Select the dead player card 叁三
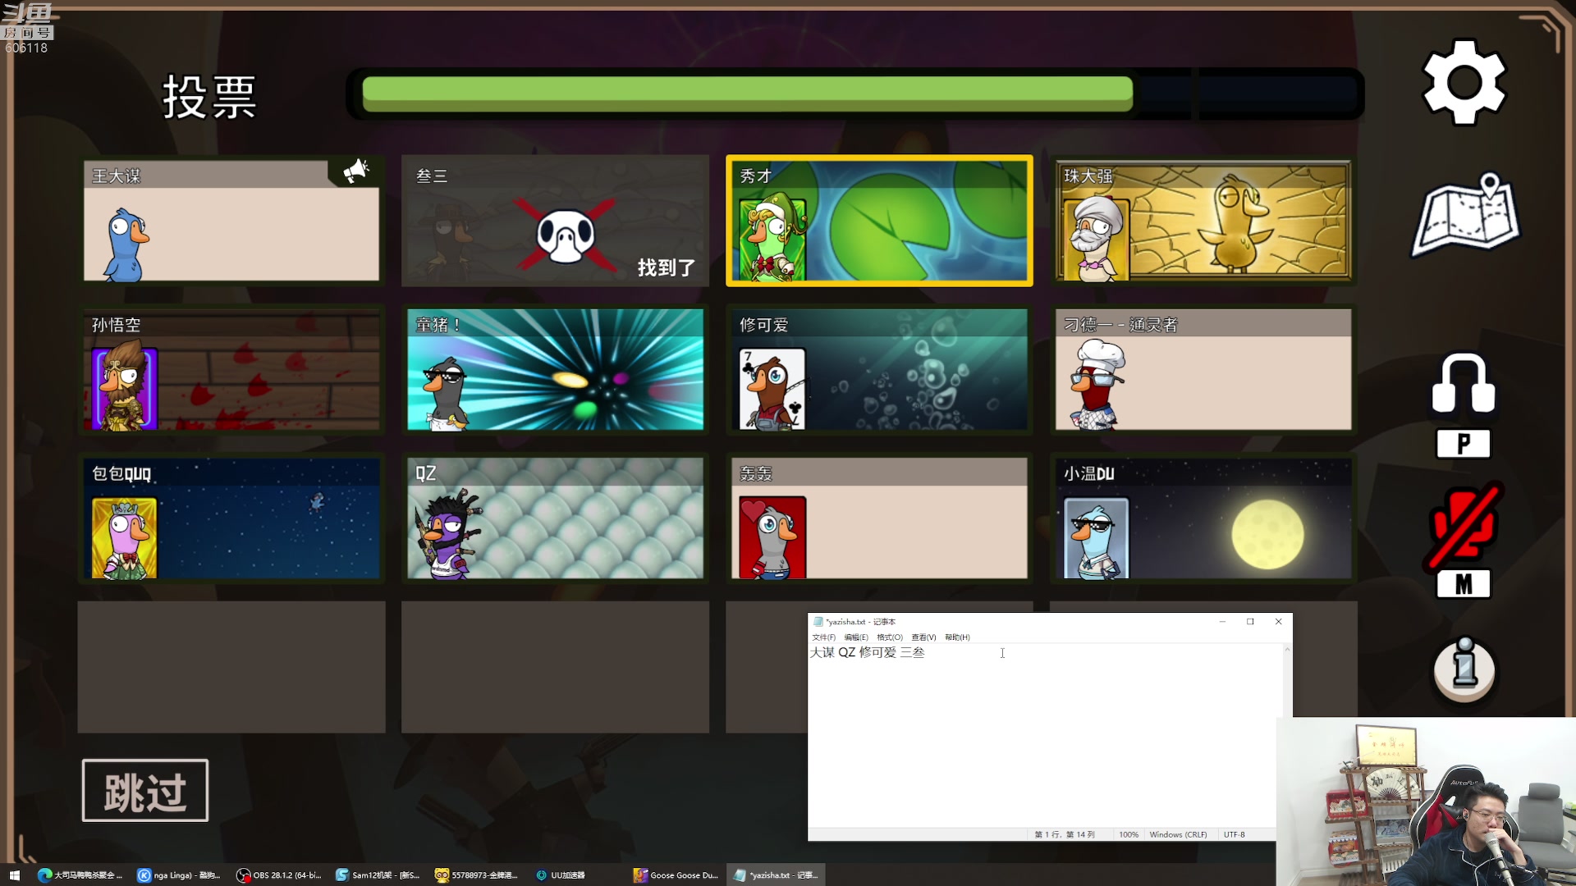Image resolution: width=1576 pixels, height=886 pixels. coord(555,221)
